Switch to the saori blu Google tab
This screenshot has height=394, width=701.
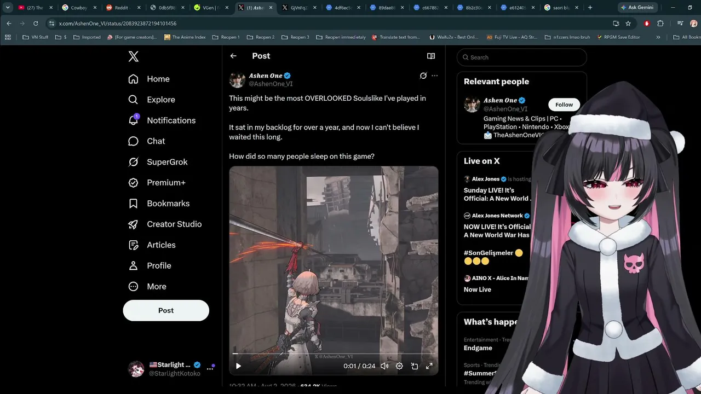[x=561, y=8]
